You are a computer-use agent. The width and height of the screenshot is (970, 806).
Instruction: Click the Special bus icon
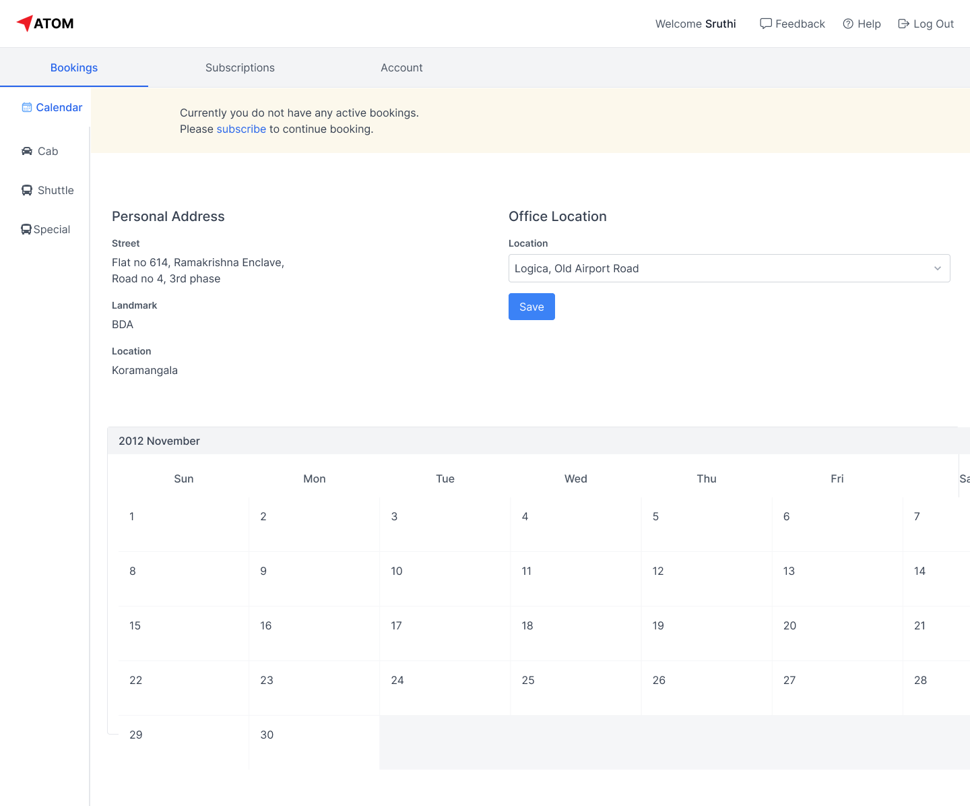(x=26, y=229)
